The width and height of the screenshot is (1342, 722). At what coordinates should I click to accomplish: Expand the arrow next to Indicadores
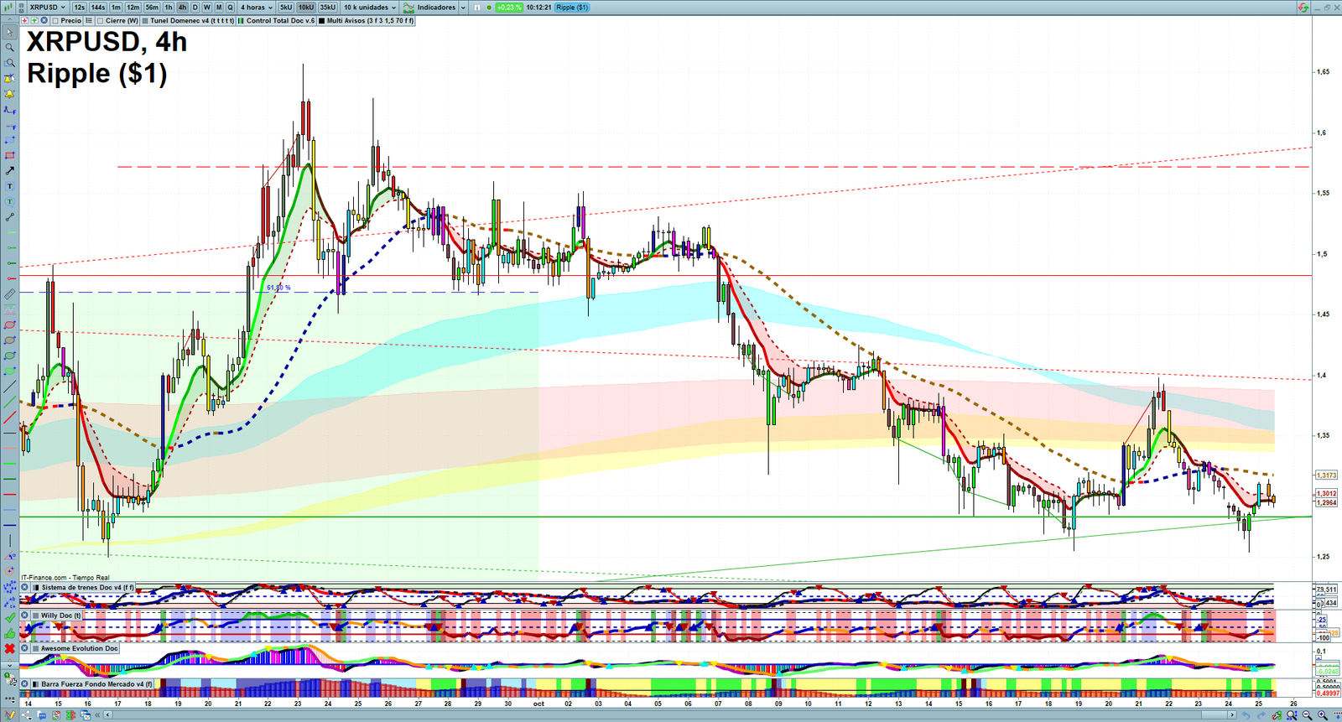pyautogui.click(x=463, y=8)
